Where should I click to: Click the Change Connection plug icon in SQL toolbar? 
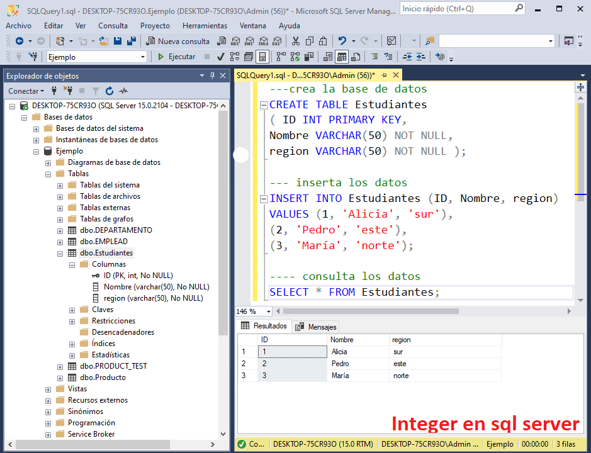tap(33, 57)
